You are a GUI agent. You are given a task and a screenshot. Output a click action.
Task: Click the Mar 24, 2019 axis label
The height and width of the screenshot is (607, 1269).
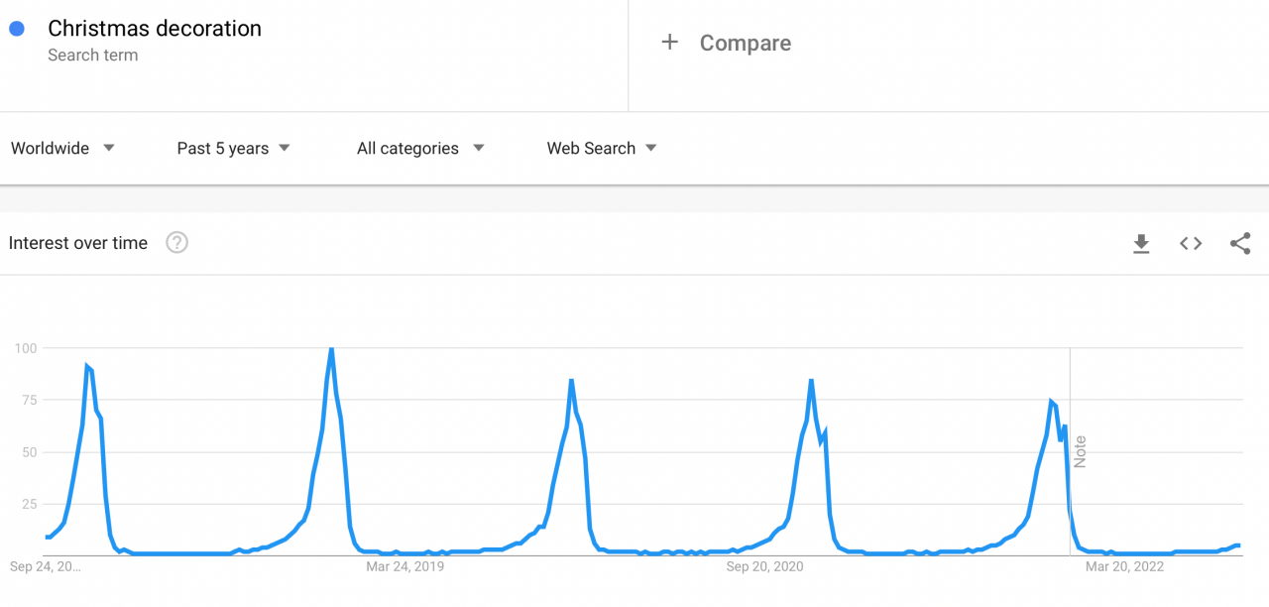point(405,566)
